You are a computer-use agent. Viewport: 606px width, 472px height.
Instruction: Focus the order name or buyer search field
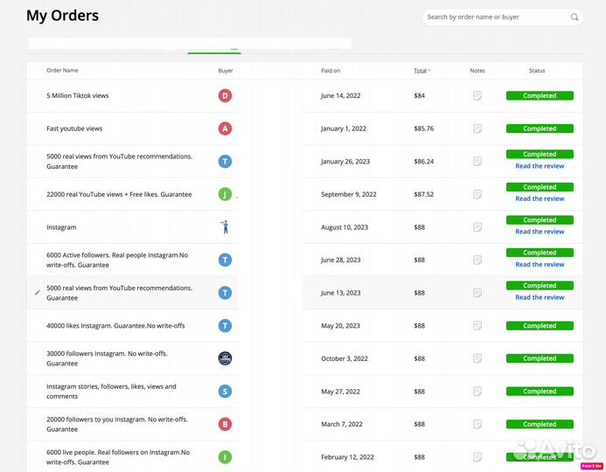point(503,17)
